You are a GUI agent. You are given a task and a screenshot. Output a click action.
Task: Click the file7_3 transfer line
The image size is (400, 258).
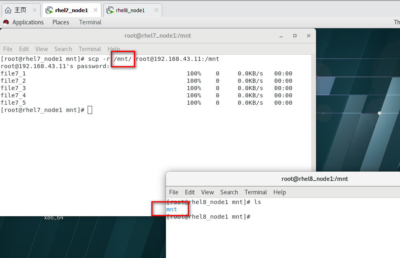pos(146,88)
